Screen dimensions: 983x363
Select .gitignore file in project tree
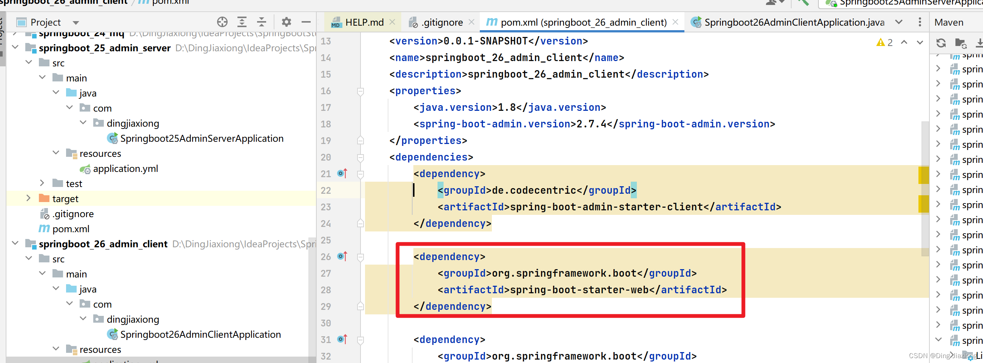66,214
